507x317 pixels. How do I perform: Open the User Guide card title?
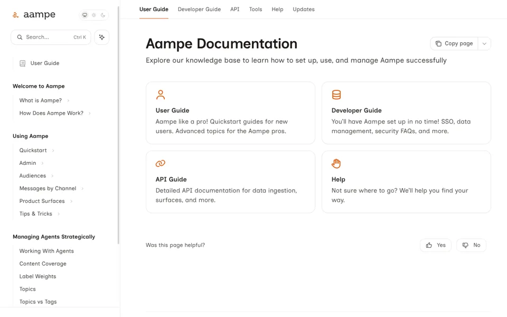click(x=172, y=110)
